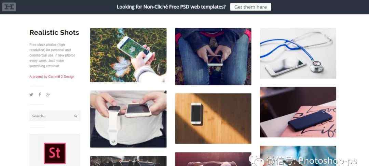
Task: Click the Adobe Stock St ad icon
Action: click(x=55, y=153)
